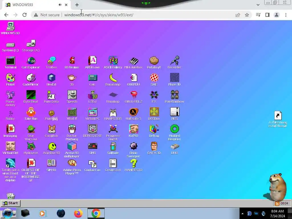Show hidden system tray icons

point(242,214)
